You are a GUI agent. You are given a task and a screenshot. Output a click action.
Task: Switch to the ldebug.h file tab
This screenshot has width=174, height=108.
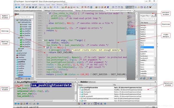(x=58, y=10)
